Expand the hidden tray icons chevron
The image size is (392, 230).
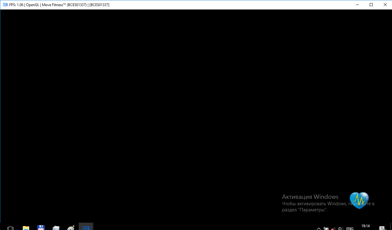coord(318,228)
